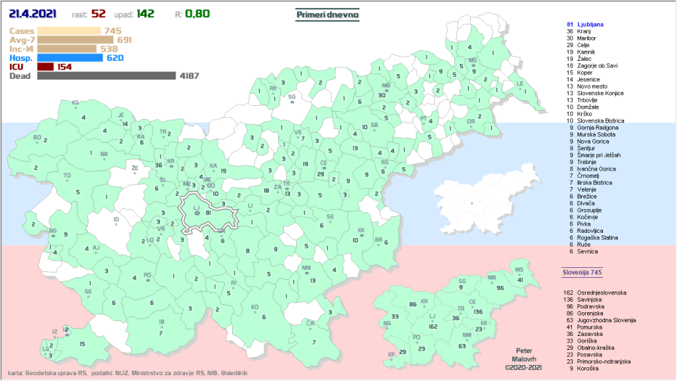This screenshot has height=381, width=677.
Task: Click the Kranjska Gora KG marker
Action: pyautogui.click(x=75, y=103)
